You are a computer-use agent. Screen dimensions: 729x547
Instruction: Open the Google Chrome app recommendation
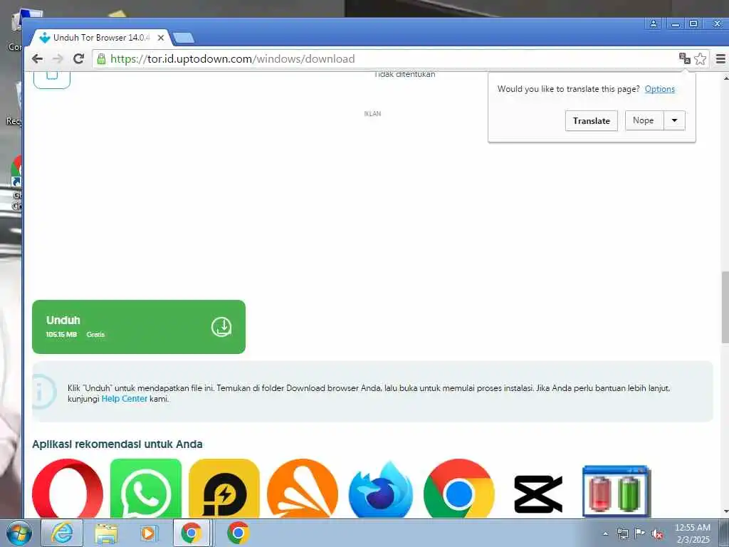pos(459,489)
